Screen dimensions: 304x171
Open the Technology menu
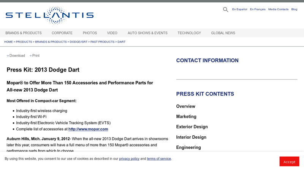(189, 33)
